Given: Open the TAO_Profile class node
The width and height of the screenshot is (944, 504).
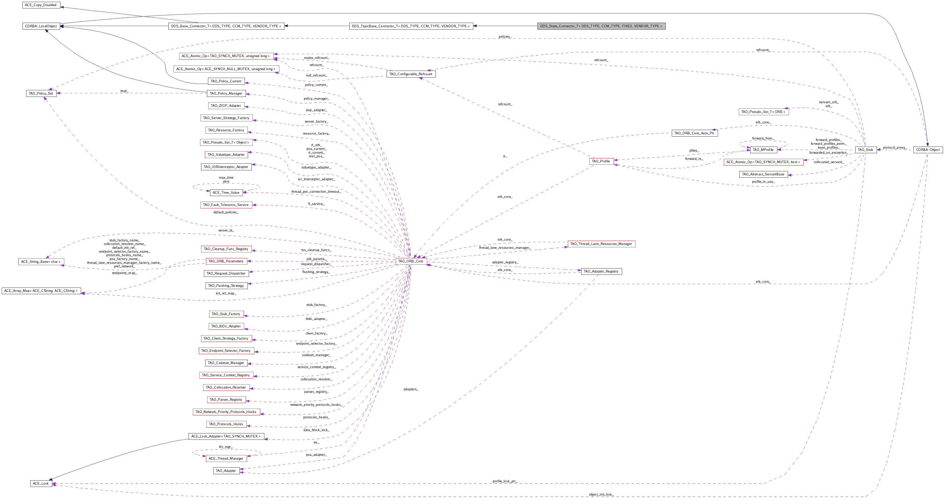Looking at the screenshot, I should click(x=601, y=161).
